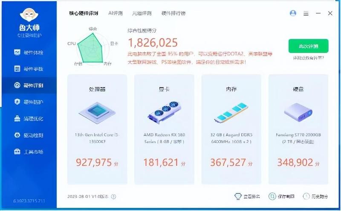341x211 pixels.
Task: Click the 评测分数有异常? link
Action: (x=308, y=58)
